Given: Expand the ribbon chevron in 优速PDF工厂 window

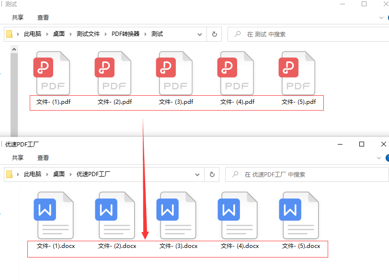Looking at the screenshot, I should 379,158.
